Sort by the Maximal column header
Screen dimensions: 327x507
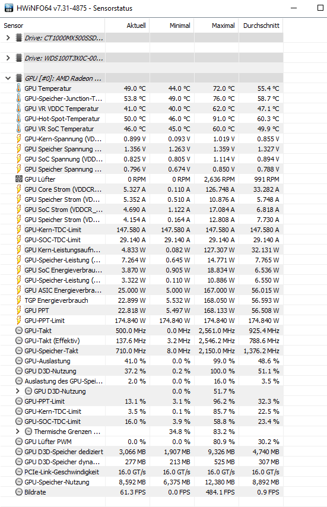(216, 26)
